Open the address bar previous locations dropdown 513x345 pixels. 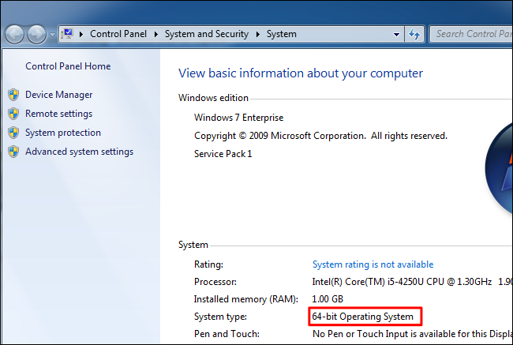pyautogui.click(x=396, y=34)
